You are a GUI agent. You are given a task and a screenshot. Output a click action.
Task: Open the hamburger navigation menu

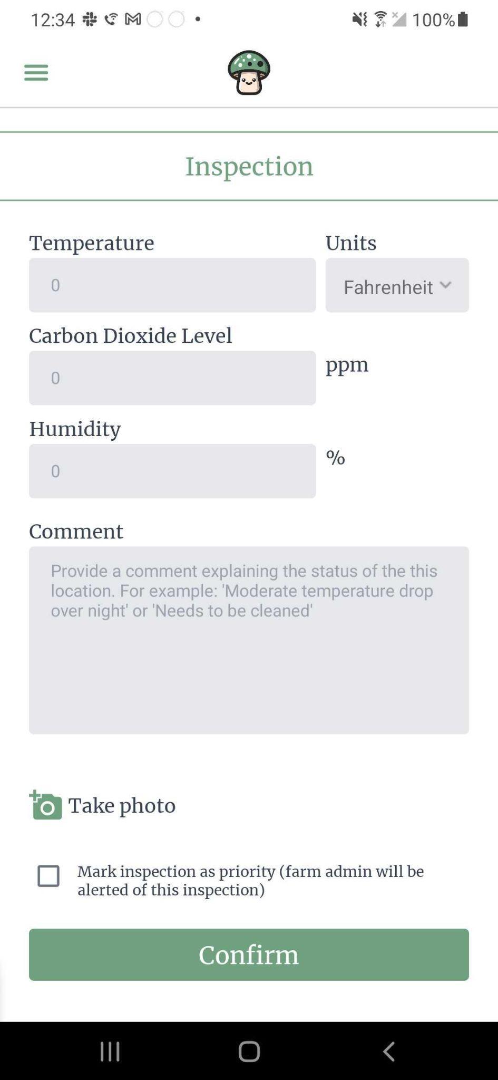pyautogui.click(x=36, y=72)
